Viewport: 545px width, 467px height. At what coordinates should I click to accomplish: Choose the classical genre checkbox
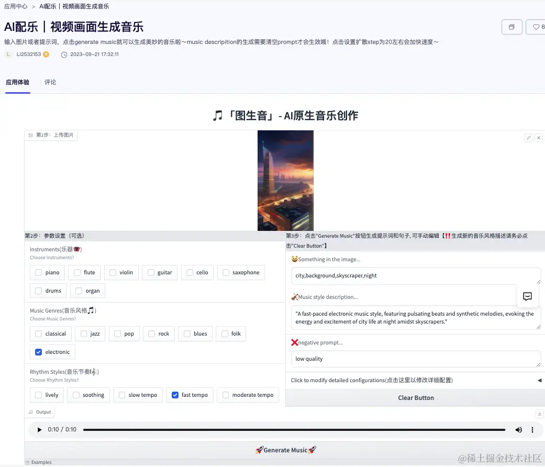(39, 333)
